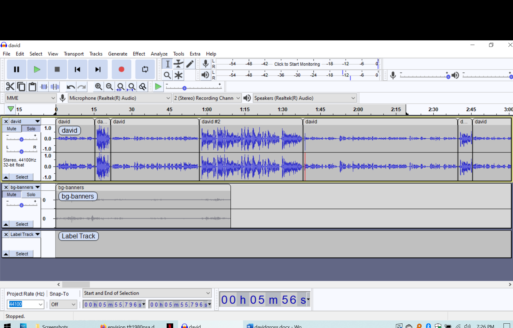Click the Paste clipboard icon
The height and width of the screenshot is (328, 513).
click(32, 87)
